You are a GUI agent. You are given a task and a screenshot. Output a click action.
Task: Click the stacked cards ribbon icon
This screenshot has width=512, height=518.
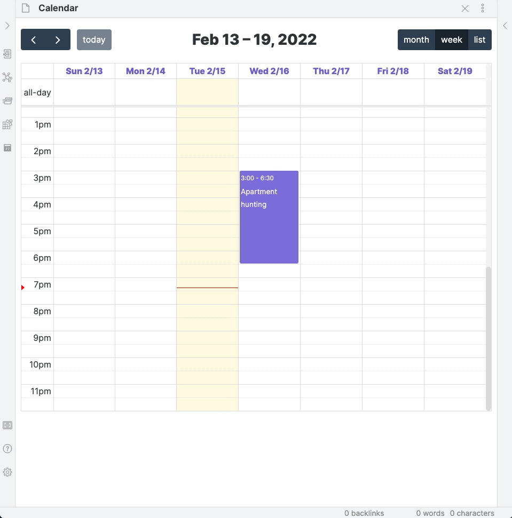coord(7,101)
